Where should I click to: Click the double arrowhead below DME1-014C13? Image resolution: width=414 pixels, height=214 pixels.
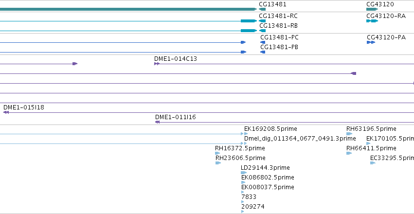pyautogui.click(x=157, y=64)
